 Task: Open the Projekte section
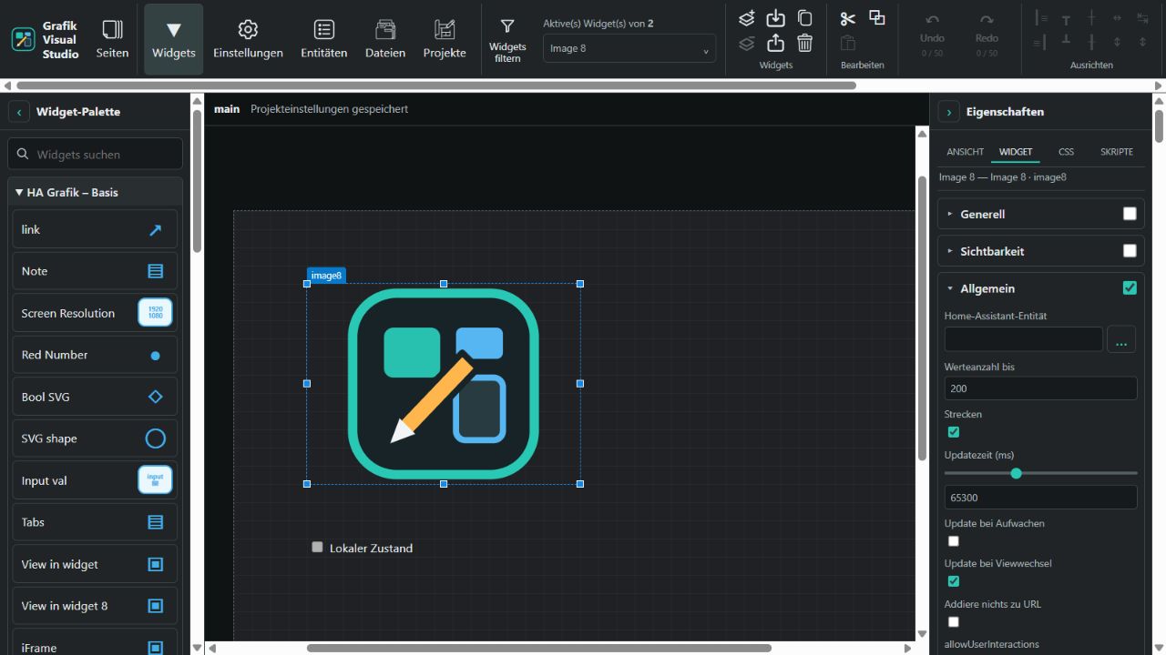445,39
